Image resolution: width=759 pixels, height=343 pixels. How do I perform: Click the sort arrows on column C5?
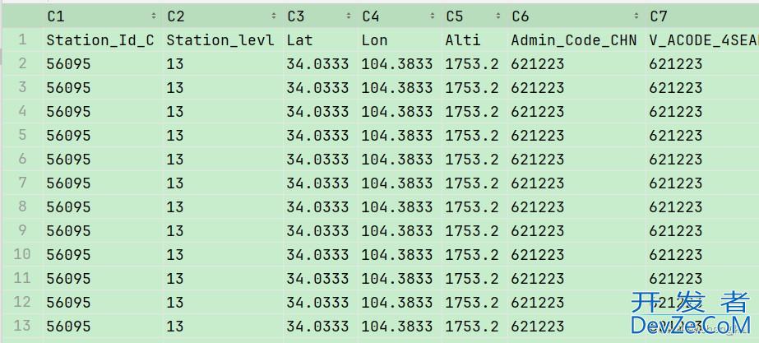498,16
